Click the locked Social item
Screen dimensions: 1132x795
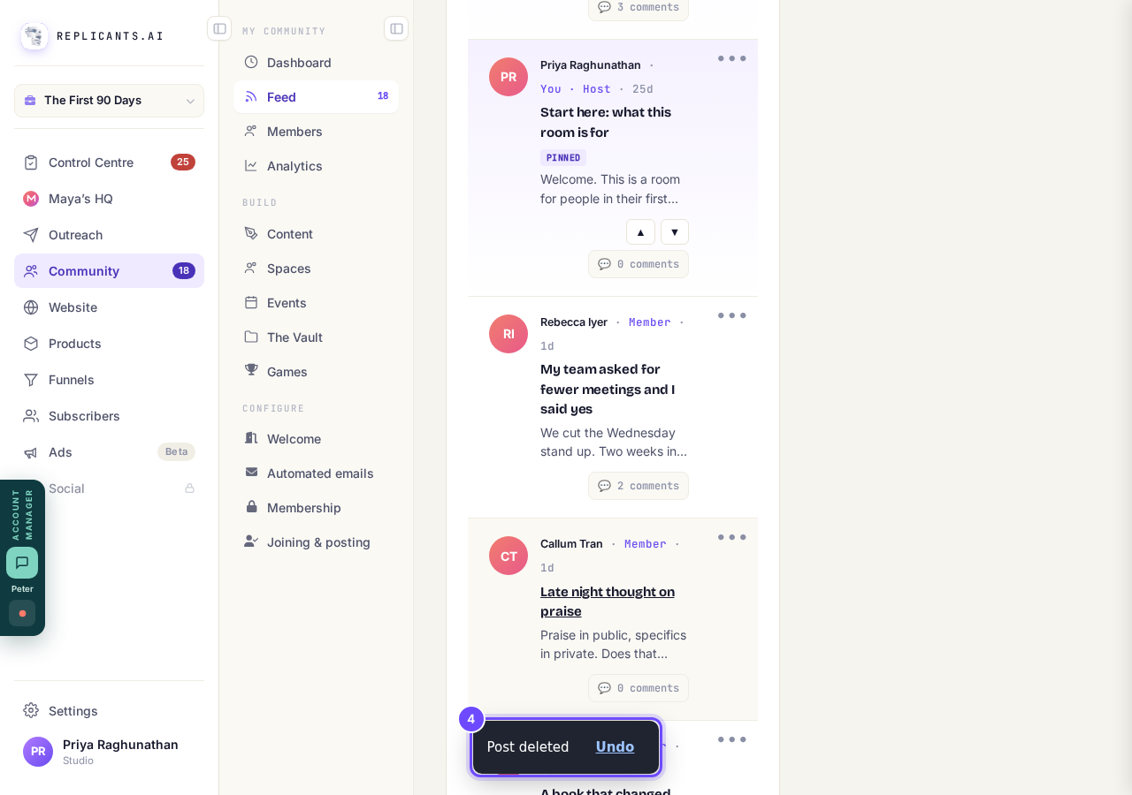(x=109, y=488)
